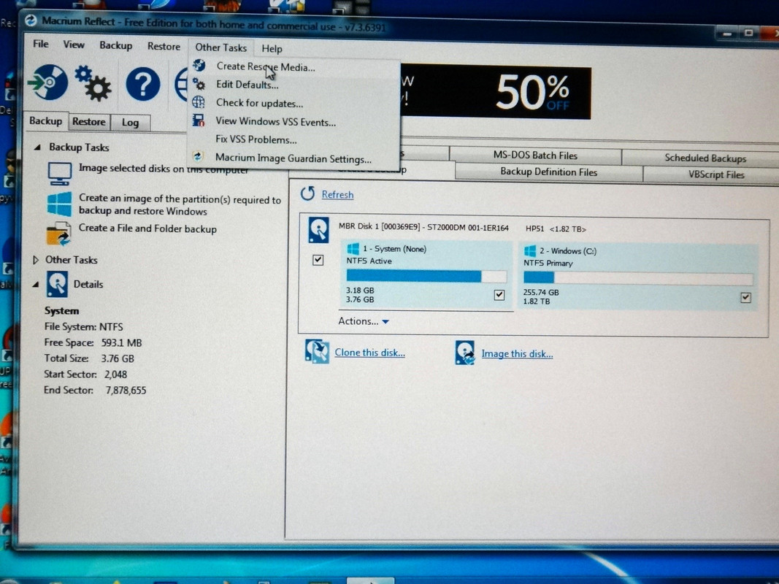Viewport: 779px width, 584px height.
Task: Click the Clone this disk icon
Action: 317,351
